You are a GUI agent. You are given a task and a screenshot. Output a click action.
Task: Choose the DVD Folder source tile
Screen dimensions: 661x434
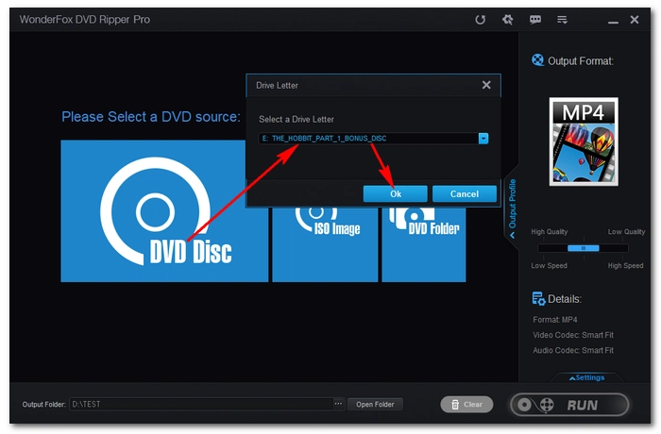point(424,244)
